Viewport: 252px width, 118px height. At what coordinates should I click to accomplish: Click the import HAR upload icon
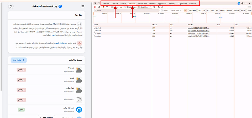click(159, 7)
